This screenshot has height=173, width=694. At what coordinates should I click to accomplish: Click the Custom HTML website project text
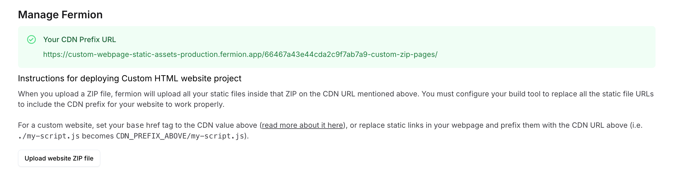(x=182, y=78)
